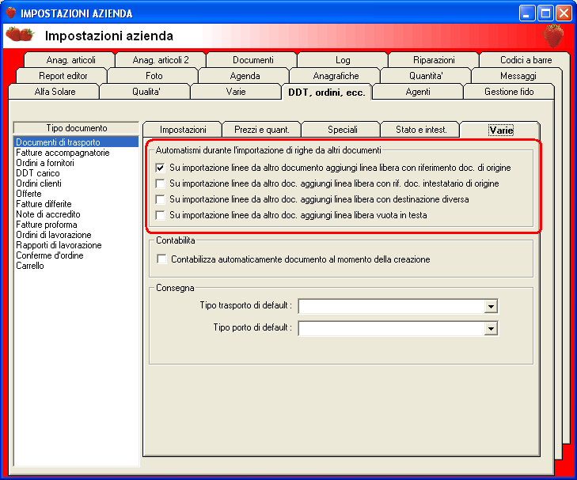
Task: Go to the Agenda tab
Action: pos(245,76)
